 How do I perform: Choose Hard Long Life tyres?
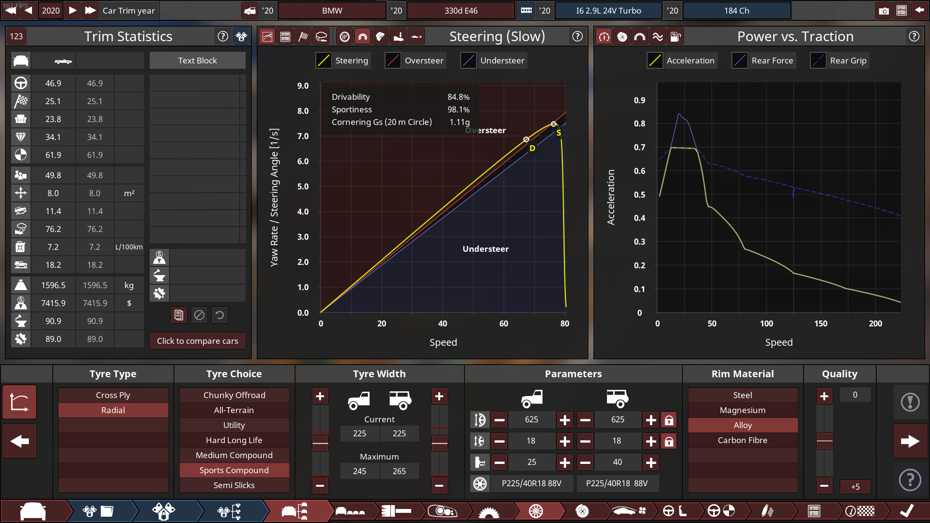[x=234, y=440]
